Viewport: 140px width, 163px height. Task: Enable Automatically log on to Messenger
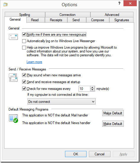[24, 41]
